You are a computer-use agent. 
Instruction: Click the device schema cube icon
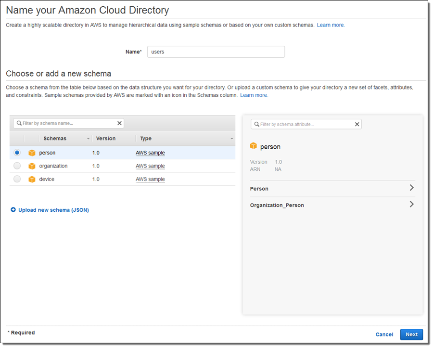pos(32,179)
